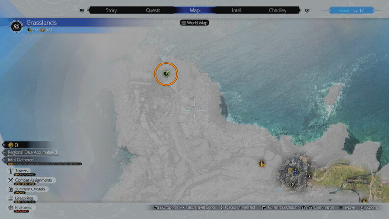Click the pin marker on town's east edge
This screenshot has width=389, height=219.
[x=309, y=176]
